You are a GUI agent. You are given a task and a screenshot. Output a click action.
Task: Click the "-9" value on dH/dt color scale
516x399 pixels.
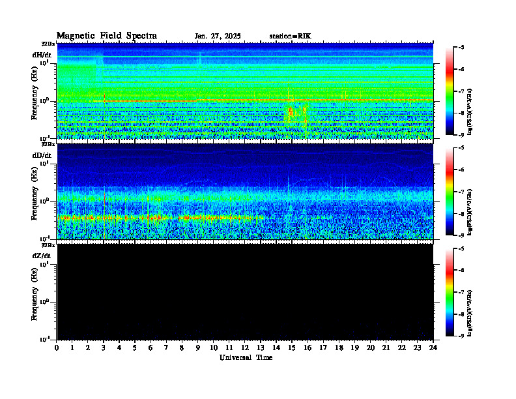[x=461, y=135]
